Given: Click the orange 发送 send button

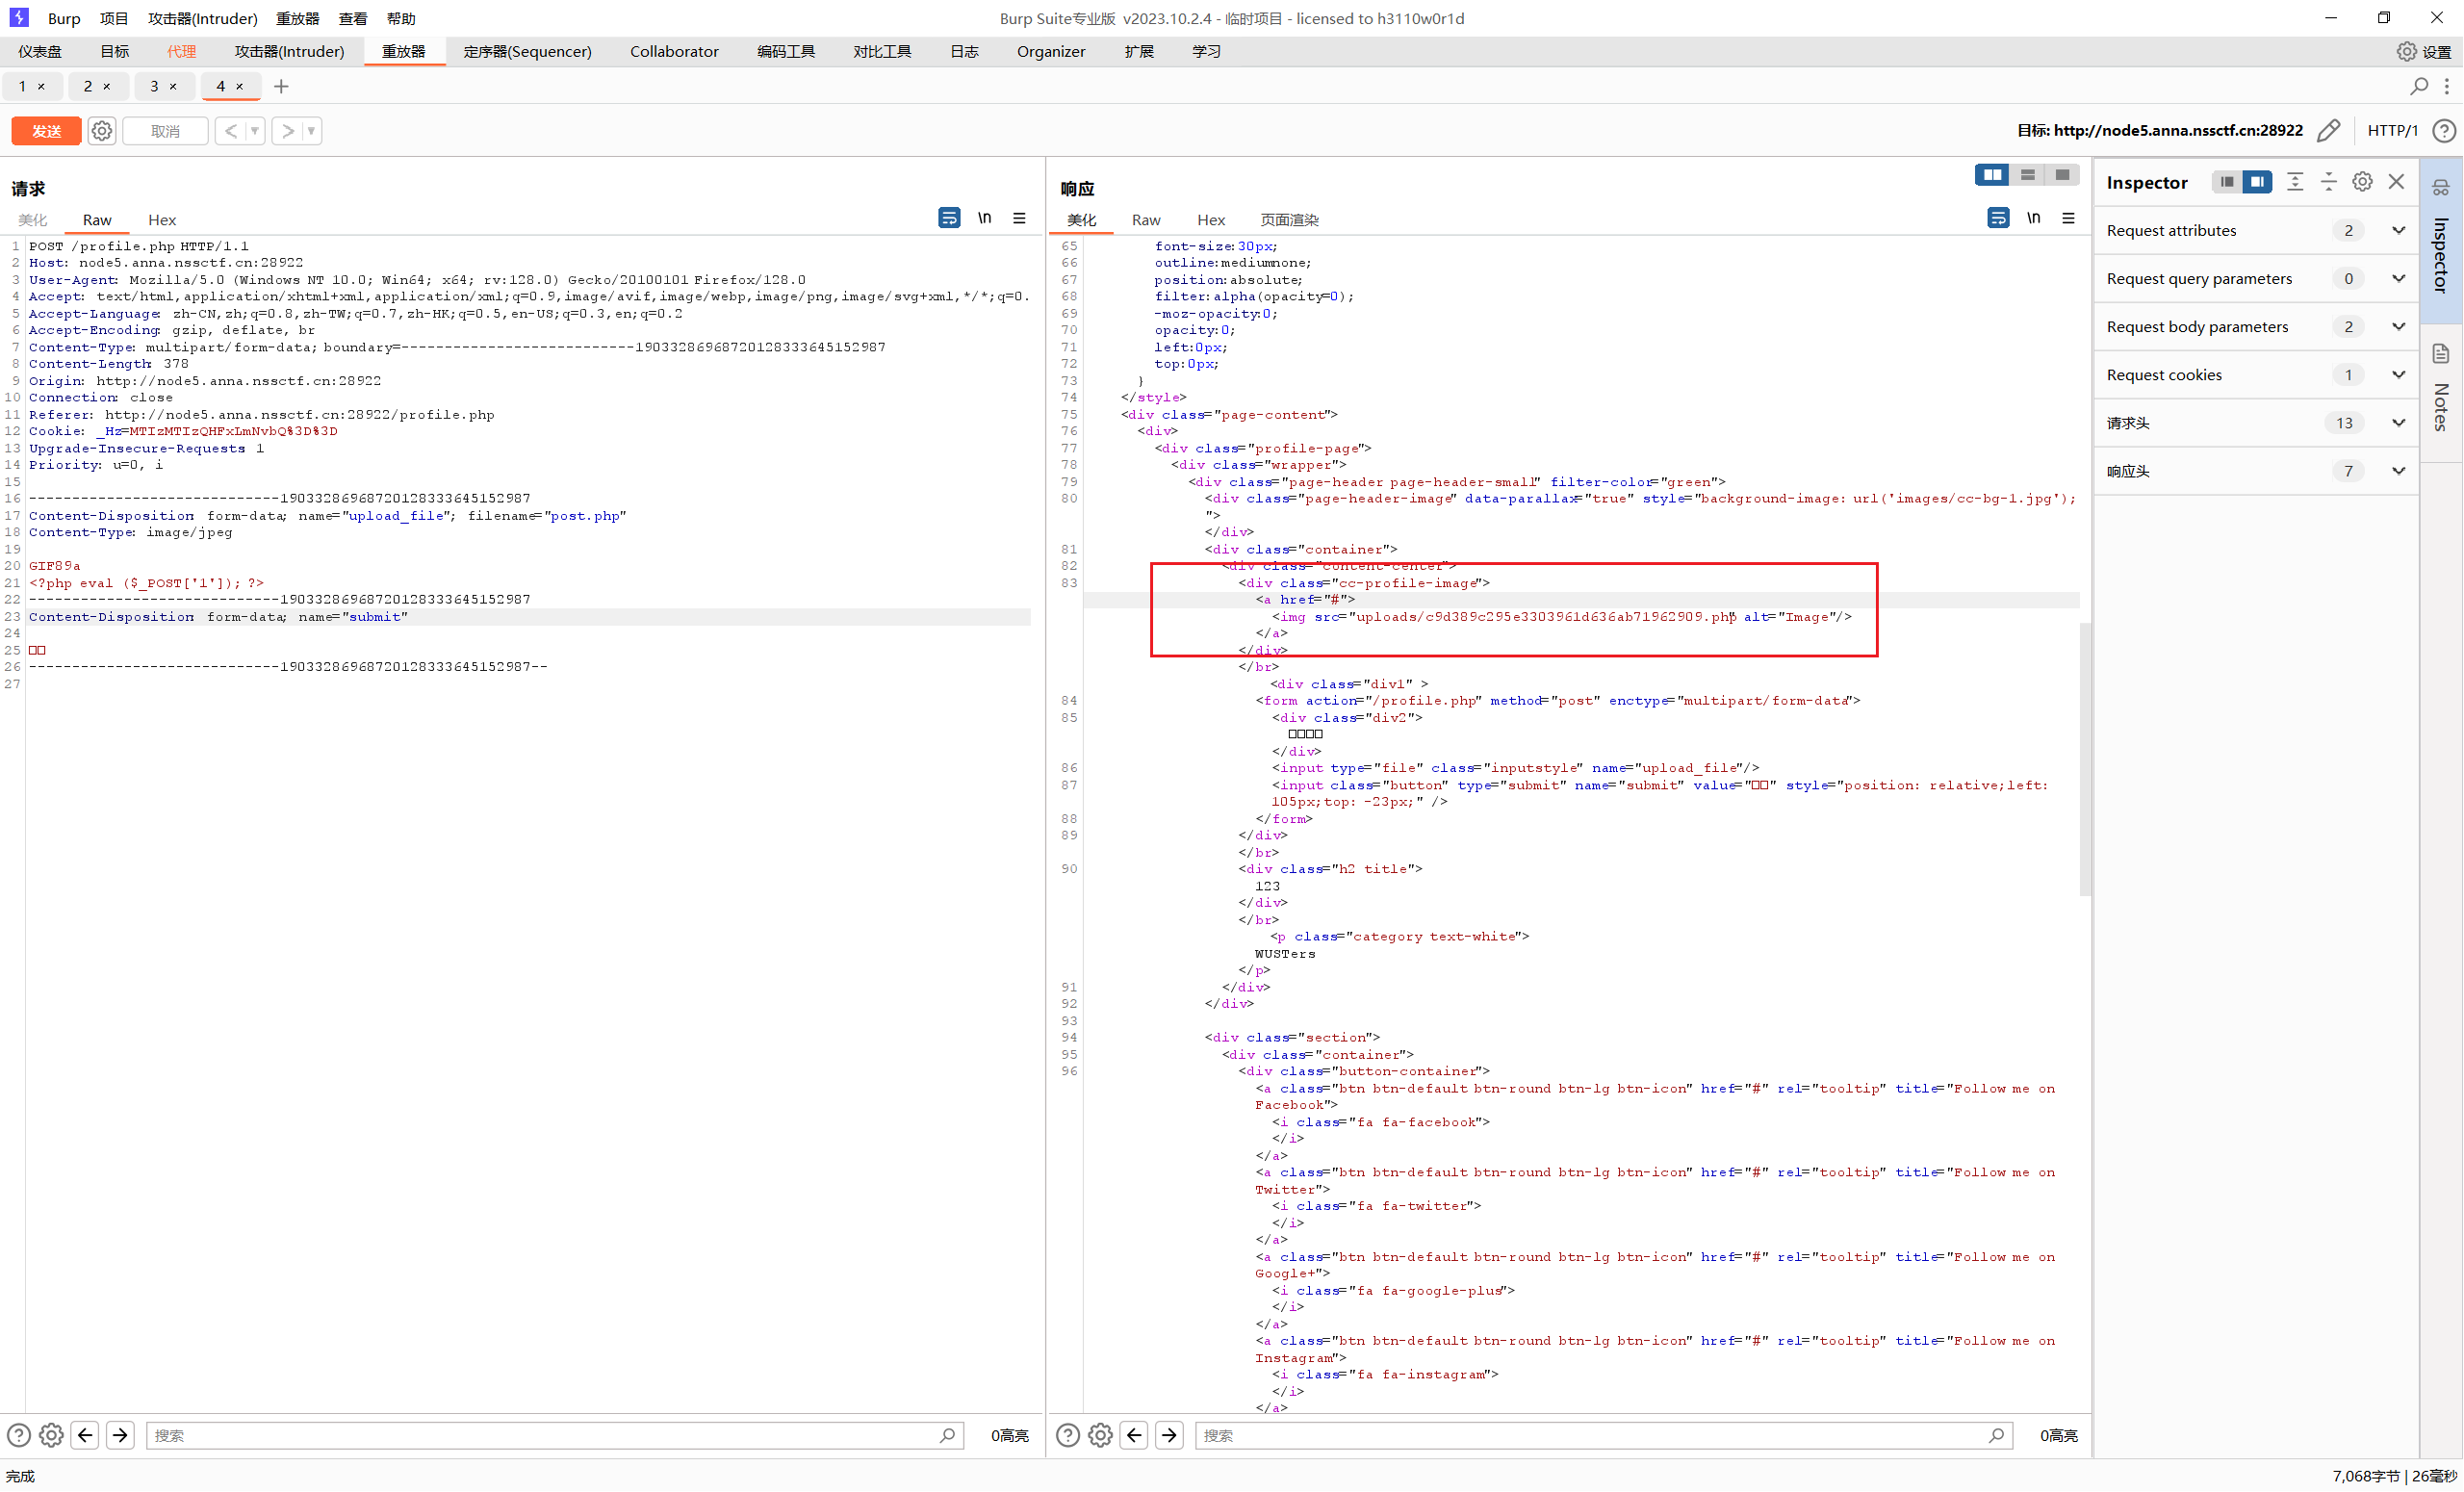Looking at the screenshot, I should [46, 131].
